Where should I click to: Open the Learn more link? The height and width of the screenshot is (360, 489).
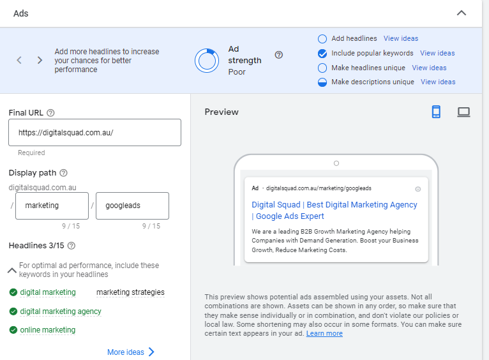[x=324, y=333]
